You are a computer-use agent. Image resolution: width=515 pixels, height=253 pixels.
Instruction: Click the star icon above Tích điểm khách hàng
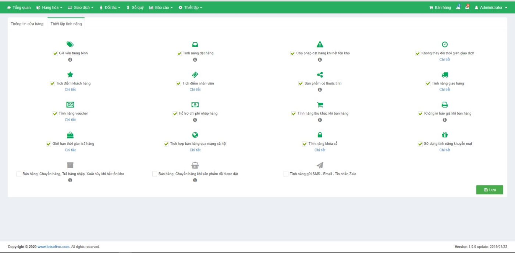click(x=70, y=74)
